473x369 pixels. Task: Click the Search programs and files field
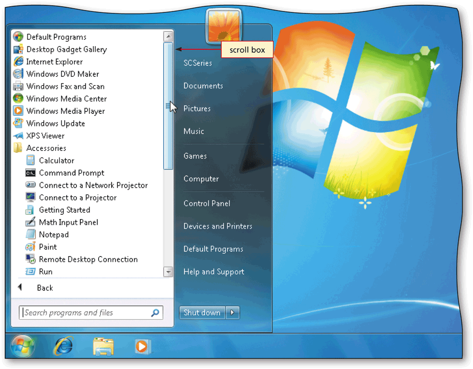(90, 313)
